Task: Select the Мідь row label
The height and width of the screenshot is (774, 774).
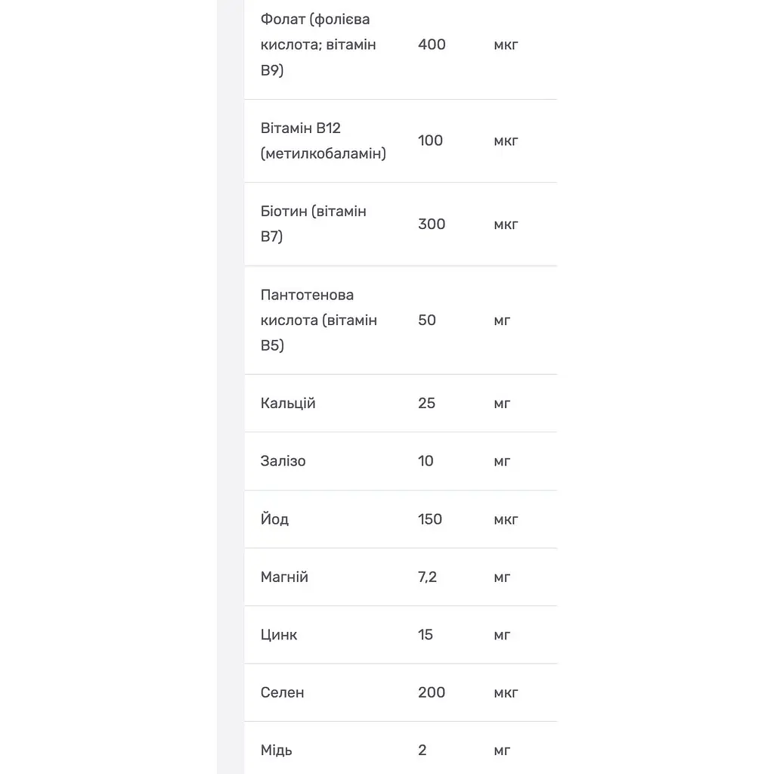Action: tap(277, 750)
